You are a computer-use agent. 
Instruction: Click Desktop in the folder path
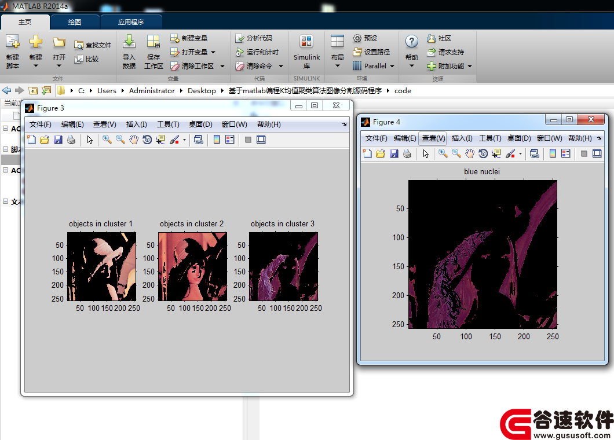(x=202, y=91)
